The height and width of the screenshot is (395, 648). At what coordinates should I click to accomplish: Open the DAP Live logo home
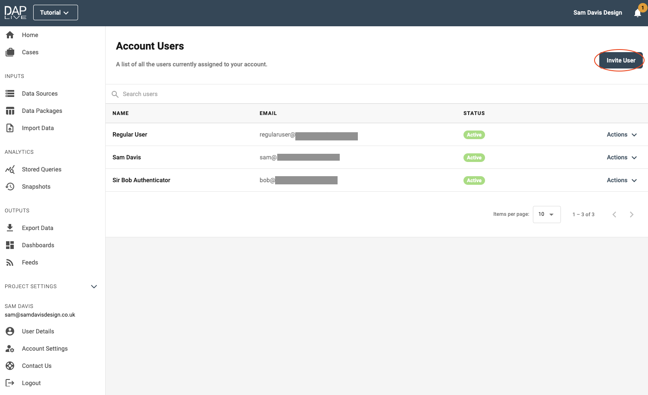coord(16,12)
